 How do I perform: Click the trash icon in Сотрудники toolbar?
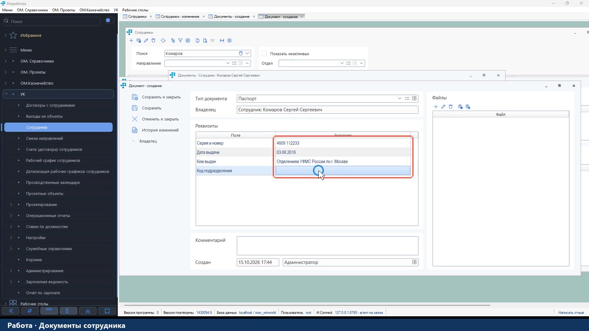pos(154,40)
